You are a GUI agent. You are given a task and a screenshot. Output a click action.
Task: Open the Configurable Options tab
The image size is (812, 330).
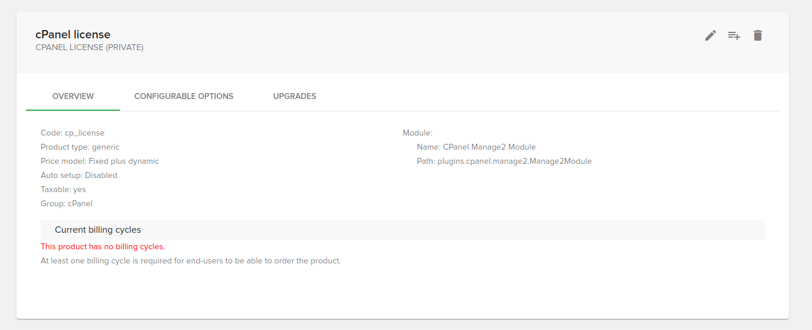coord(184,96)
